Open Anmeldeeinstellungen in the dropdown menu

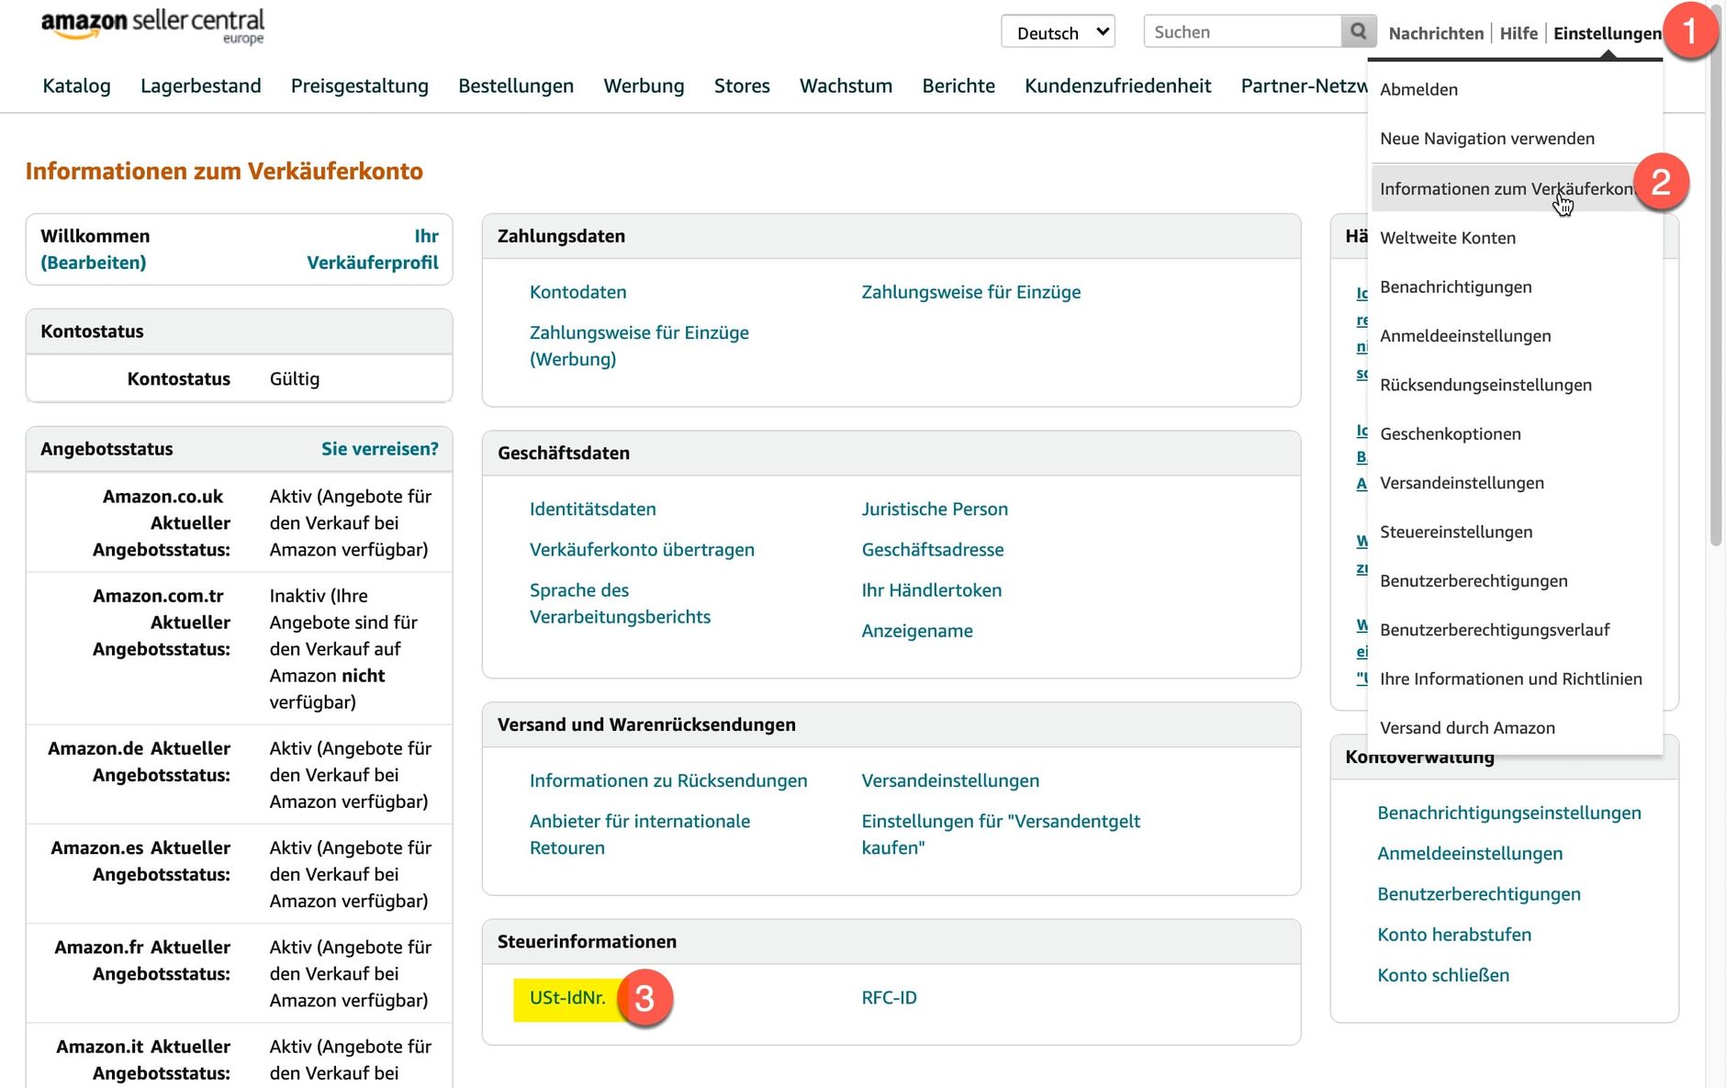1465,336
